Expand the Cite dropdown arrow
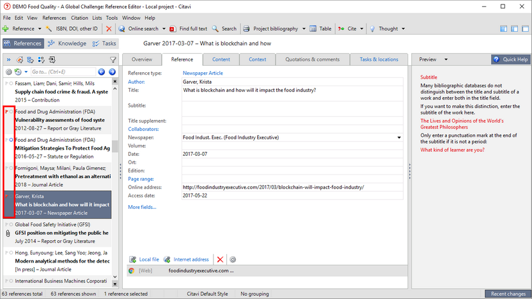The width and height of the screenshot is (532, 299). 362,29
